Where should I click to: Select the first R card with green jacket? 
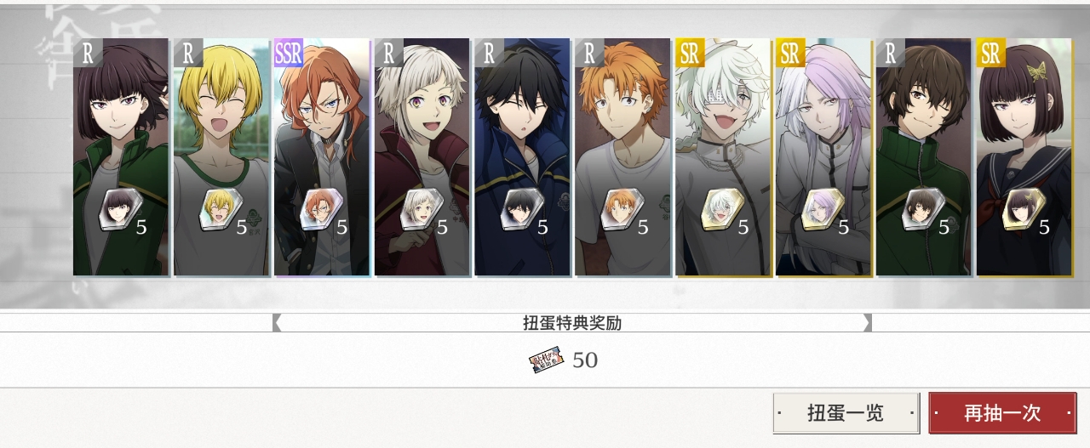click(x=121, y=157)
